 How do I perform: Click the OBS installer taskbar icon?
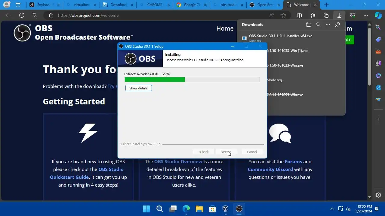[x=239, y=209]
